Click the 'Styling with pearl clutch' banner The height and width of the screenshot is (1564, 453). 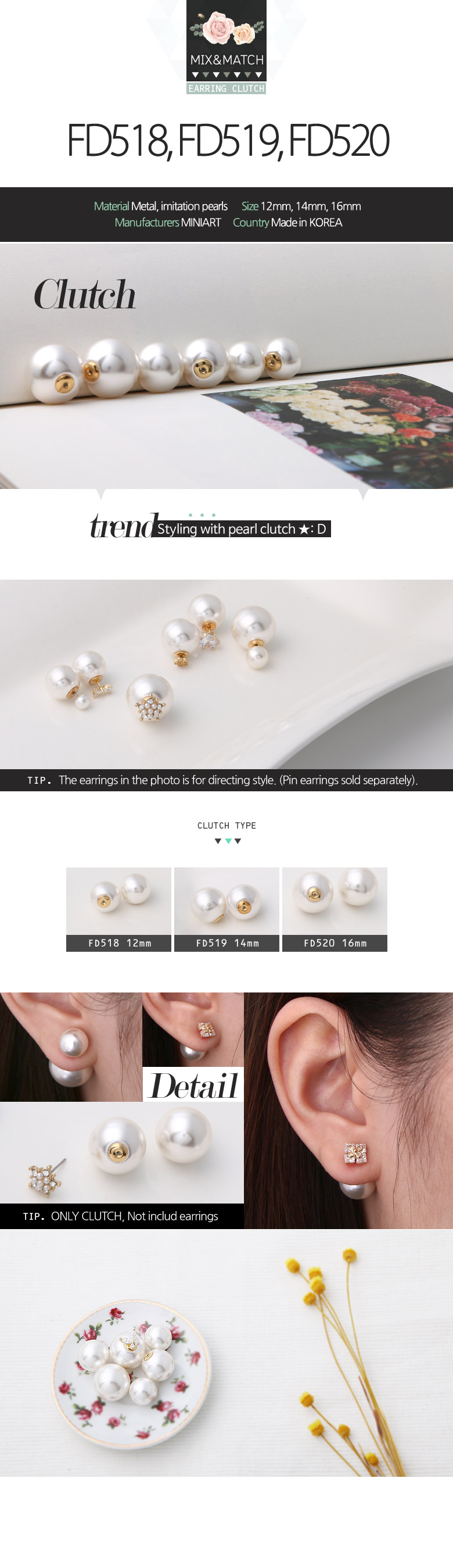pos(244,529)
